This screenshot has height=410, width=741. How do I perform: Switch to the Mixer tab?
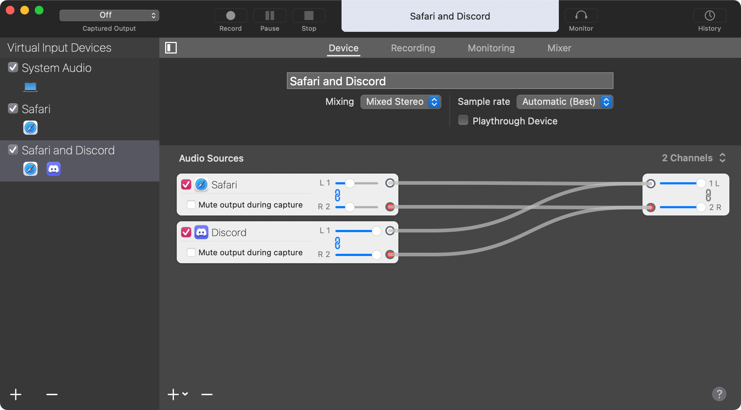(559, 48)
